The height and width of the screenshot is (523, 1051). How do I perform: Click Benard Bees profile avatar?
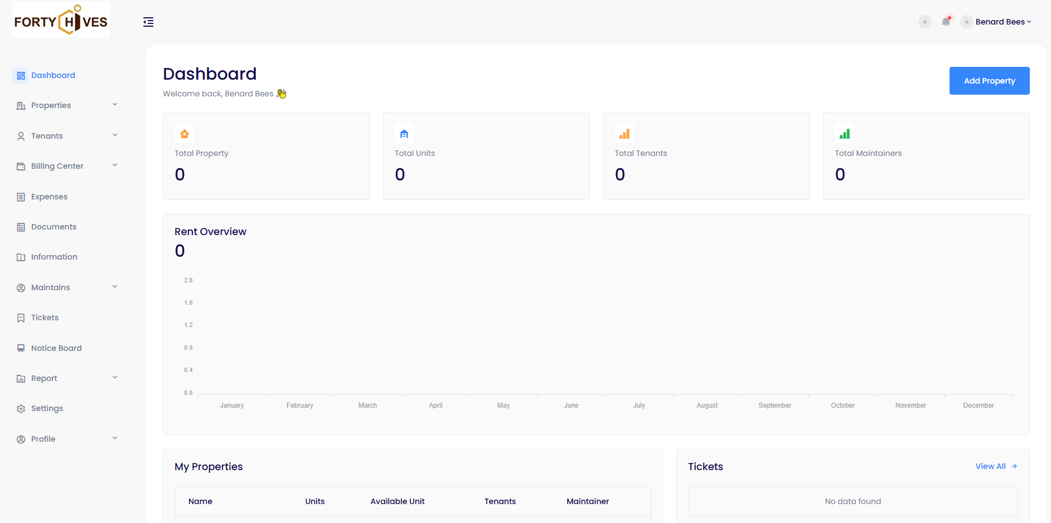click(967, 22)
